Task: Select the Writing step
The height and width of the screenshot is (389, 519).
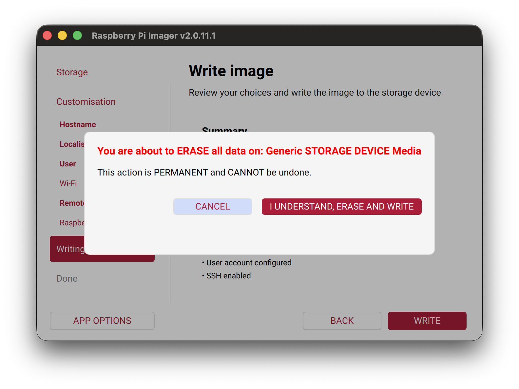Action: (x=67, y=249)
